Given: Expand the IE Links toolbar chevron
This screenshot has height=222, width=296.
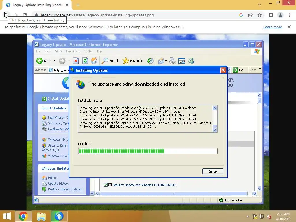Looking at the screenshot, I should point(260,69).
